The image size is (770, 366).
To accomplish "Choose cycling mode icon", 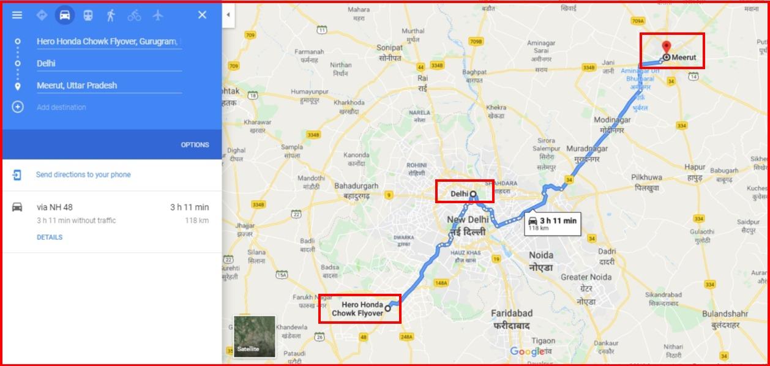I will click(134, 15).
